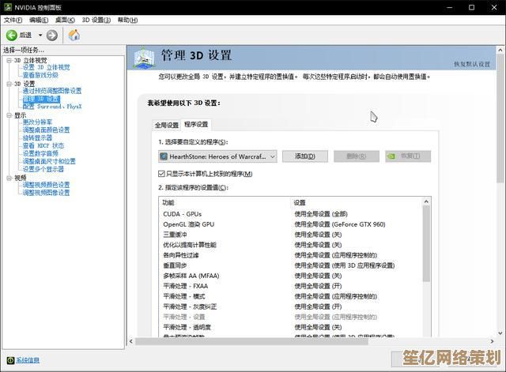Viewport: 506px width, 372px height.
Task: Click horizontal scrollbar left arrow
Action: pos(131,341)
